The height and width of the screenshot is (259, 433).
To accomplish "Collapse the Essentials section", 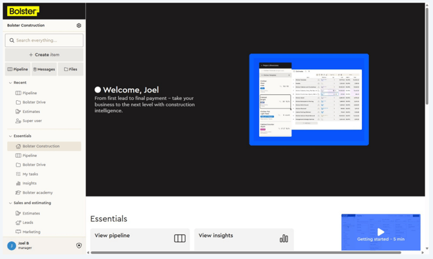I will point(10,136).
